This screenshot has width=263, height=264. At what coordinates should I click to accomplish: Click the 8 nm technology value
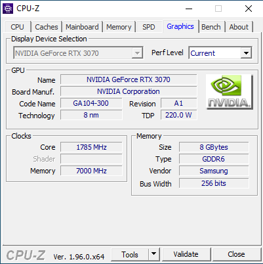tap(91, 115)
